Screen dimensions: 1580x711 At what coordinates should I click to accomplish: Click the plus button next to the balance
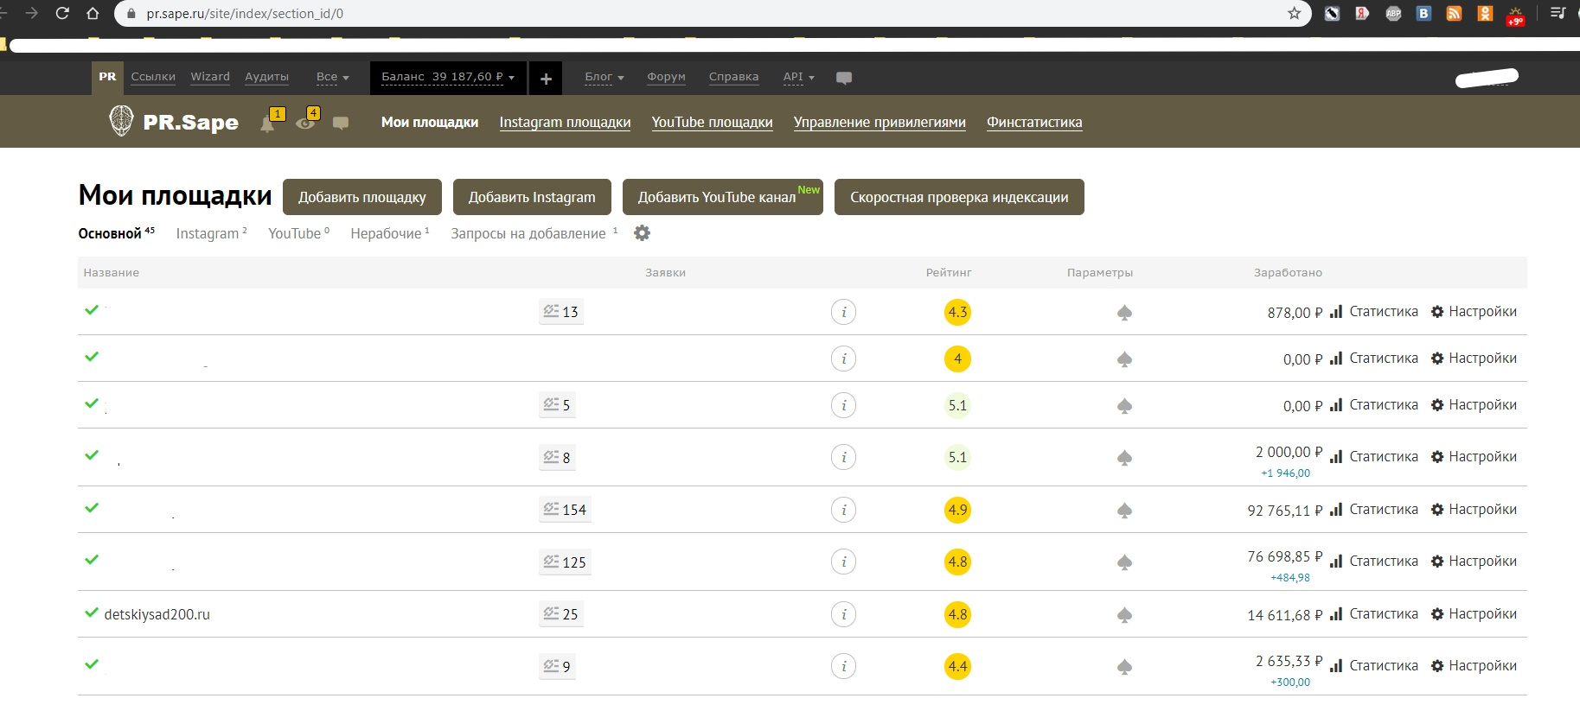point(546,79)
